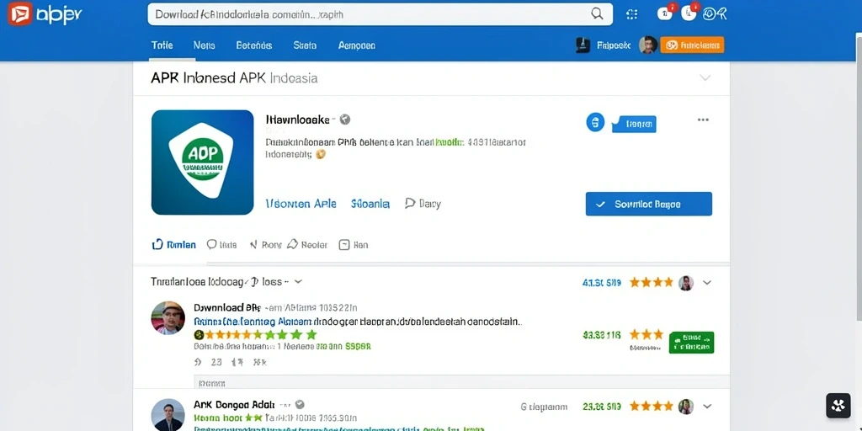Open first notification icon left of OR

665,13
